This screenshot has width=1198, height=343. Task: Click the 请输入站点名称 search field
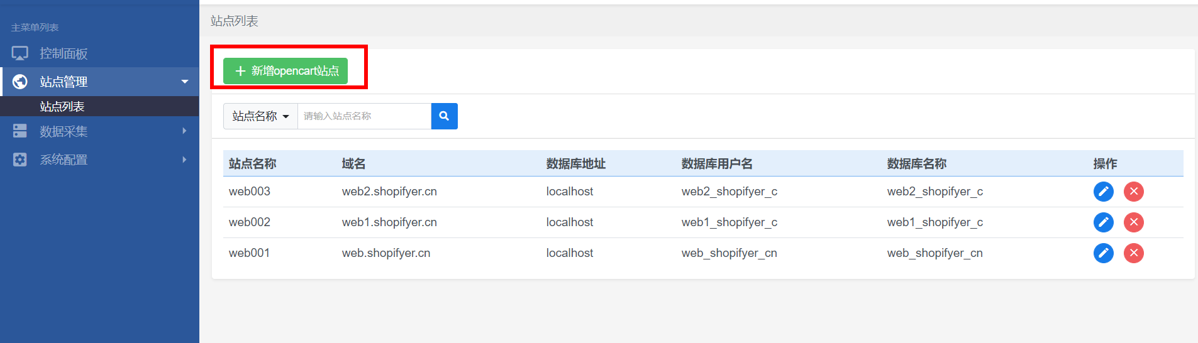tap(364, 116)
